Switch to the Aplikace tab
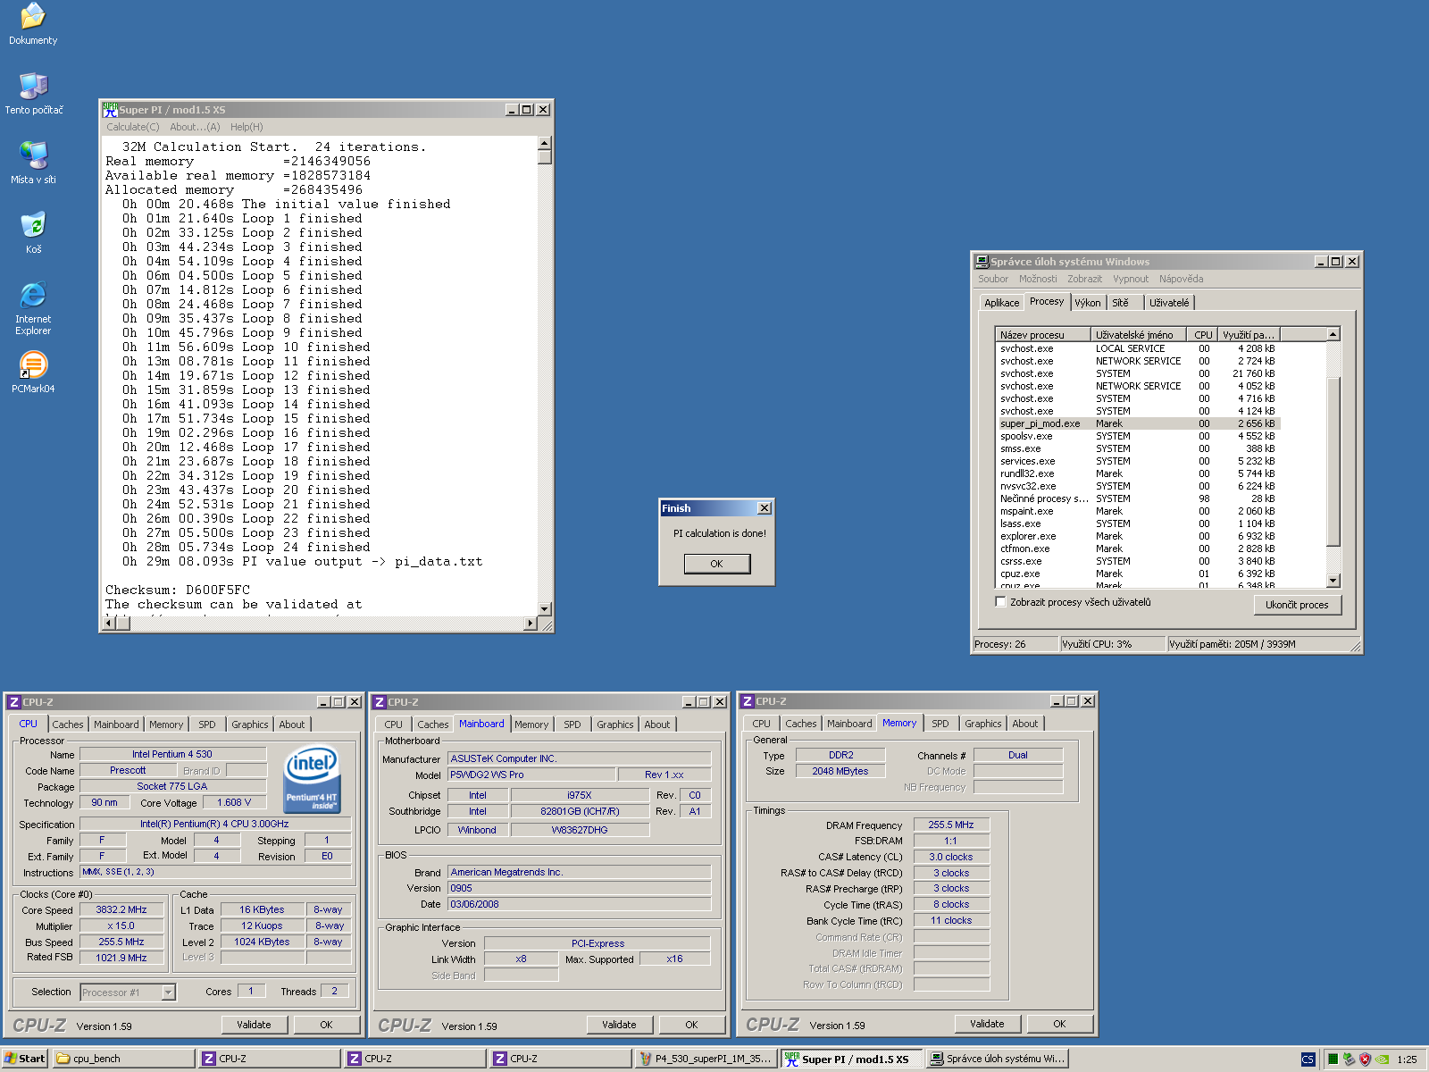 click(x=1001, y=303)
